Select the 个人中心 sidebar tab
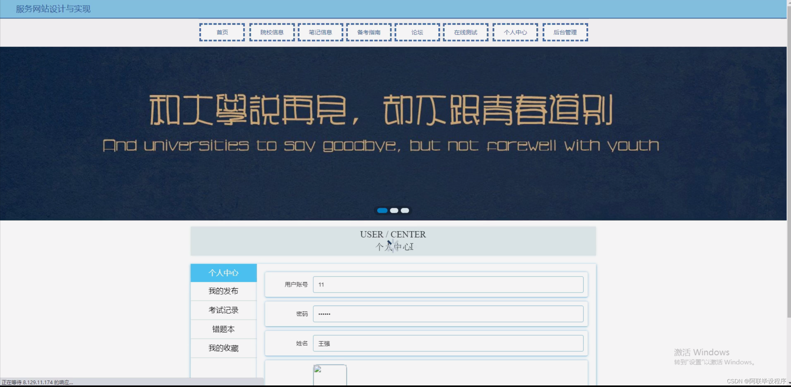This screenshot has height=387, width=791. [224, 273]
